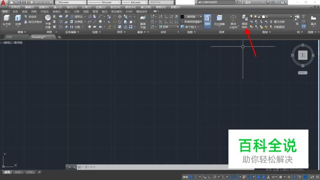Toggle grid display in status bar
This screenshot has height=180, width=320.
[191, 177]
